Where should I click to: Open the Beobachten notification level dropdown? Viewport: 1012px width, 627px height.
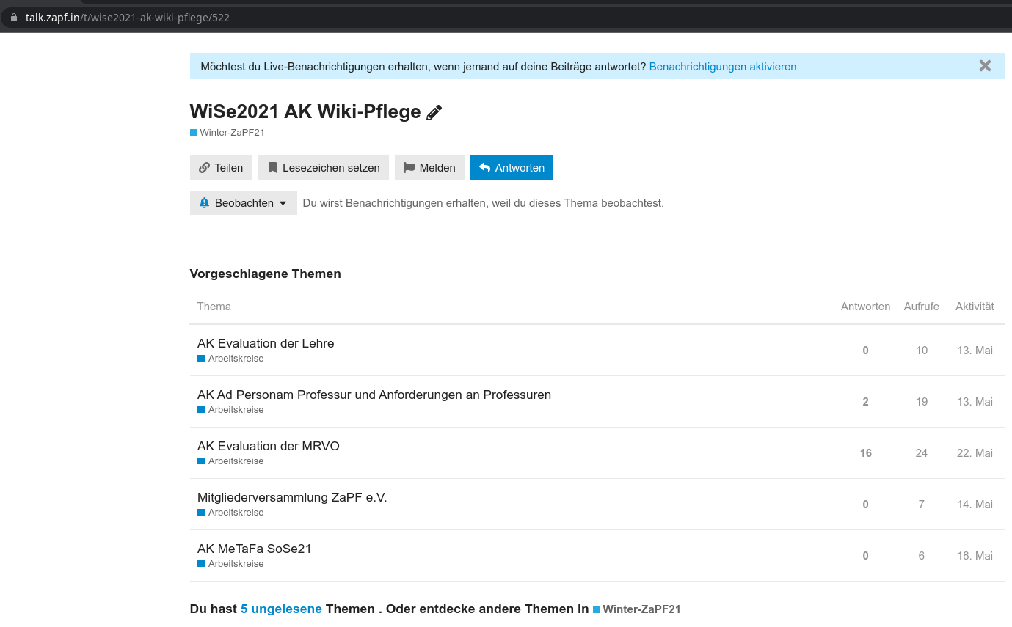[x=243, y=203]
